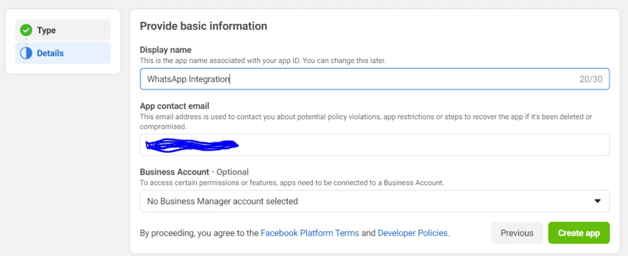This screenshot has height=256, width=628.
Task: Open the Type step in the sidebar
Action: 63,30
